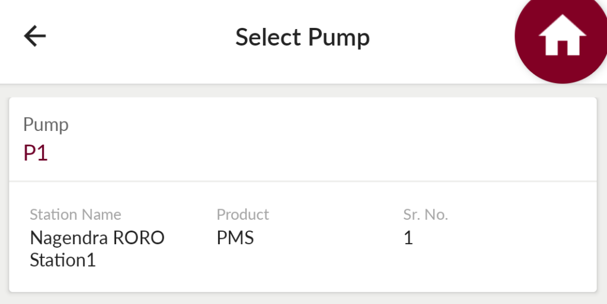Click the Pump label in card

click(46, 125)
